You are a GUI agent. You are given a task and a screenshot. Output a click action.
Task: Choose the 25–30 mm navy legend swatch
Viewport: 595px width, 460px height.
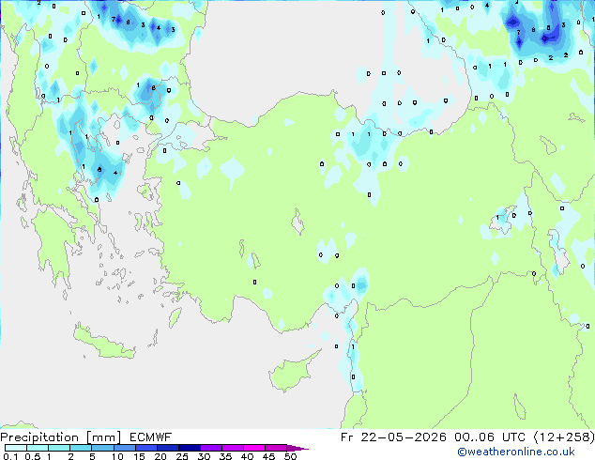189,448
